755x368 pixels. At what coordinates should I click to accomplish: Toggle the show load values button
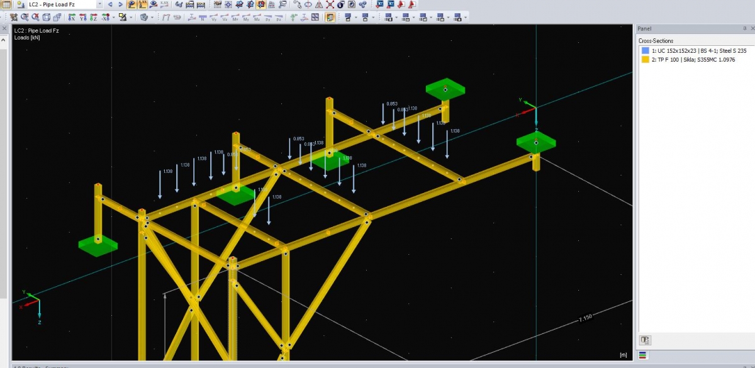coord(142,4)
